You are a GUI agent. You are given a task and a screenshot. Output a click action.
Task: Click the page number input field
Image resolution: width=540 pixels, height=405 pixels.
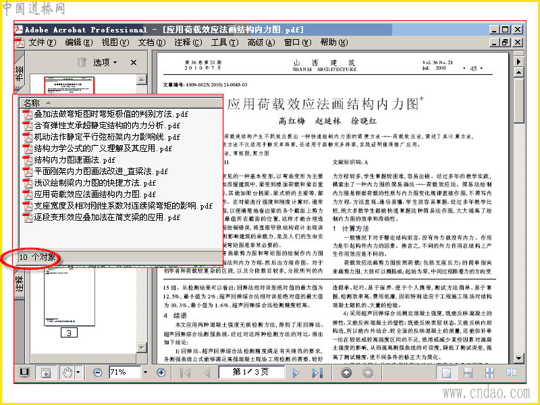pyautogui.click(x=251, y=373)
